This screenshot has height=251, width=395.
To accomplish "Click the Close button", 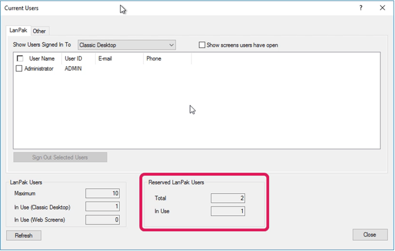I will (x=370, y=235).
